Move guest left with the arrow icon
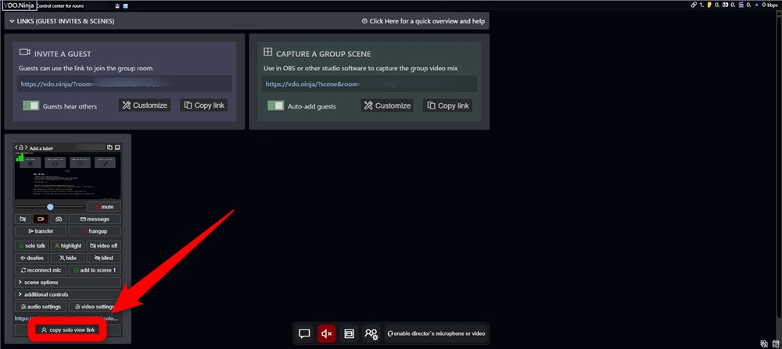The height and width of the screenshot is (349, 782). point(16,148)
